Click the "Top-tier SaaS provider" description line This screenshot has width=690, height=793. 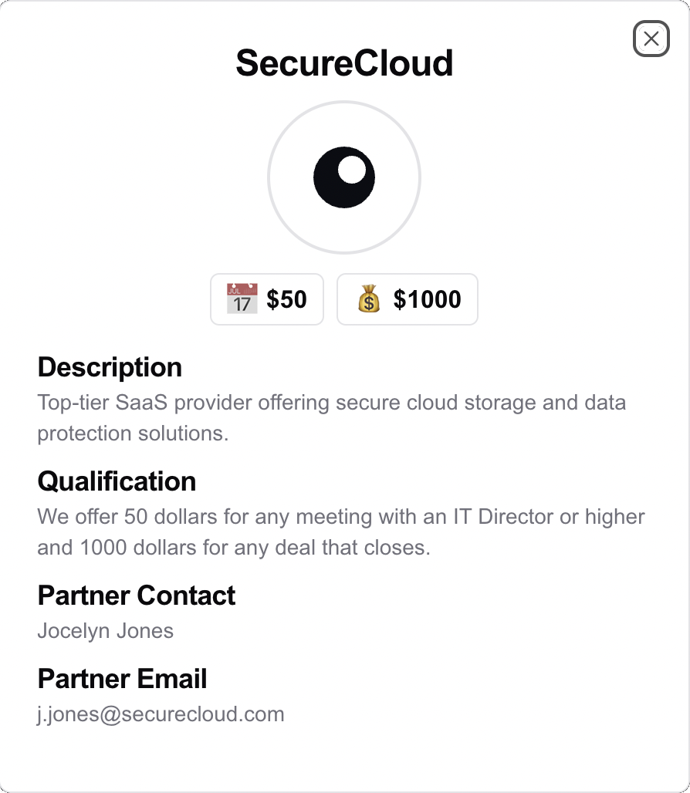point(331,403)
